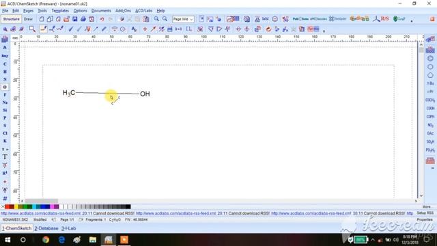Open a file with the folder icon
The image size is (437, 246).
click(66, 19)
